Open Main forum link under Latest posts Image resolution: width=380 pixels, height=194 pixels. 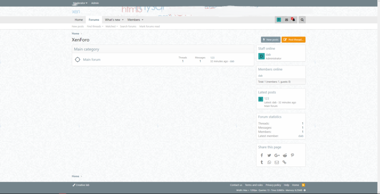[x=271, y=106]
